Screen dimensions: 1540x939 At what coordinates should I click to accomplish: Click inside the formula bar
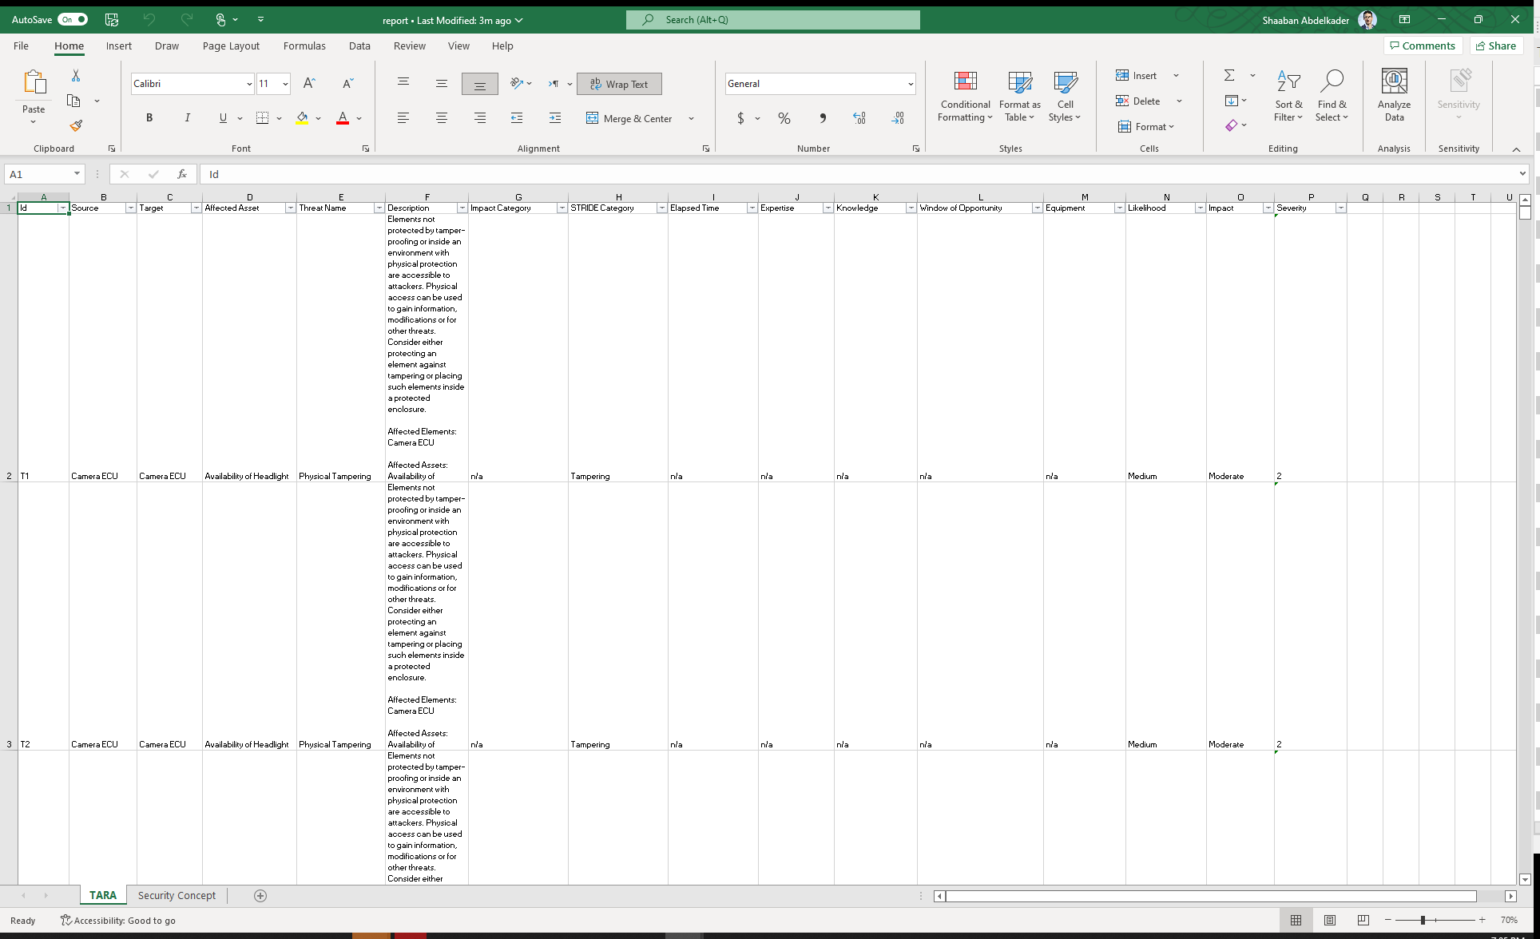tap(559, 174)
